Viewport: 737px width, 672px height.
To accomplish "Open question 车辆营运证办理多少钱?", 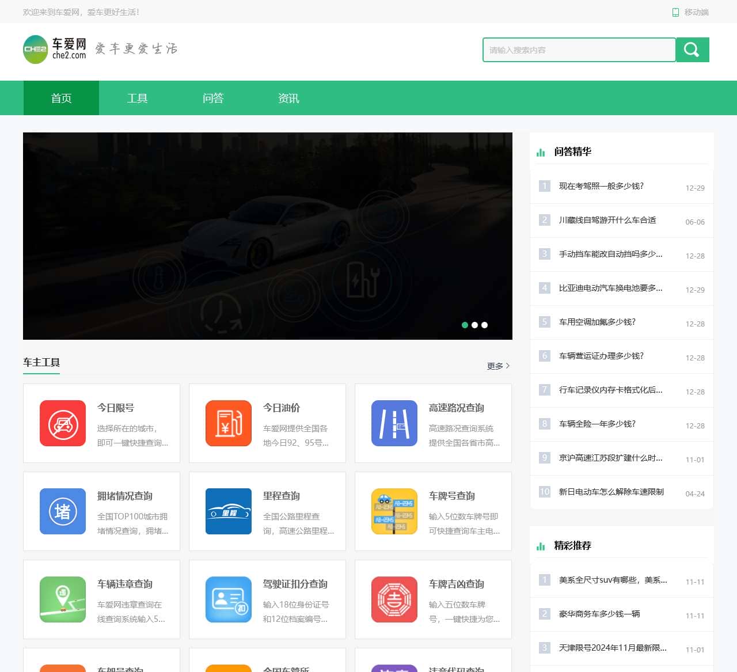I will [x=601, y=356].
